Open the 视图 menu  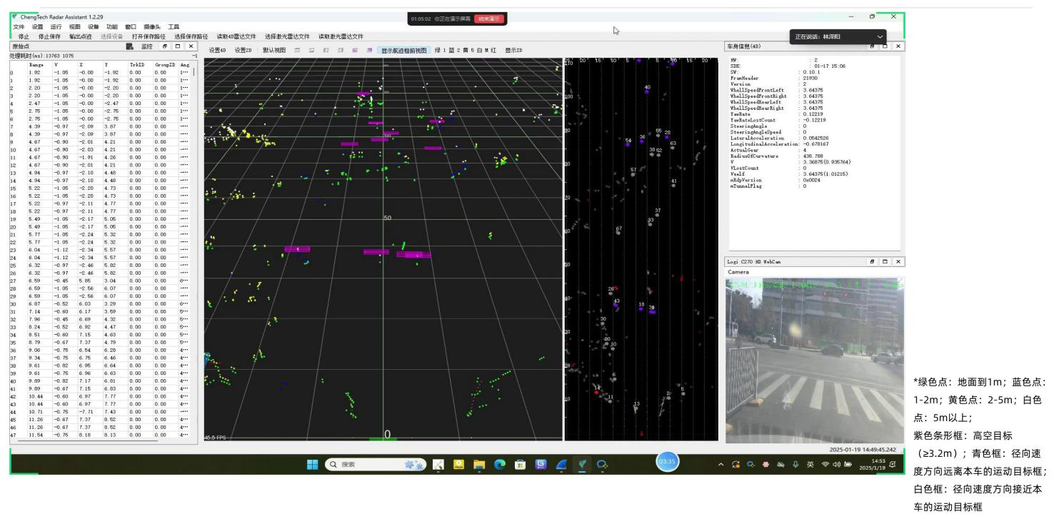[75, 26]
